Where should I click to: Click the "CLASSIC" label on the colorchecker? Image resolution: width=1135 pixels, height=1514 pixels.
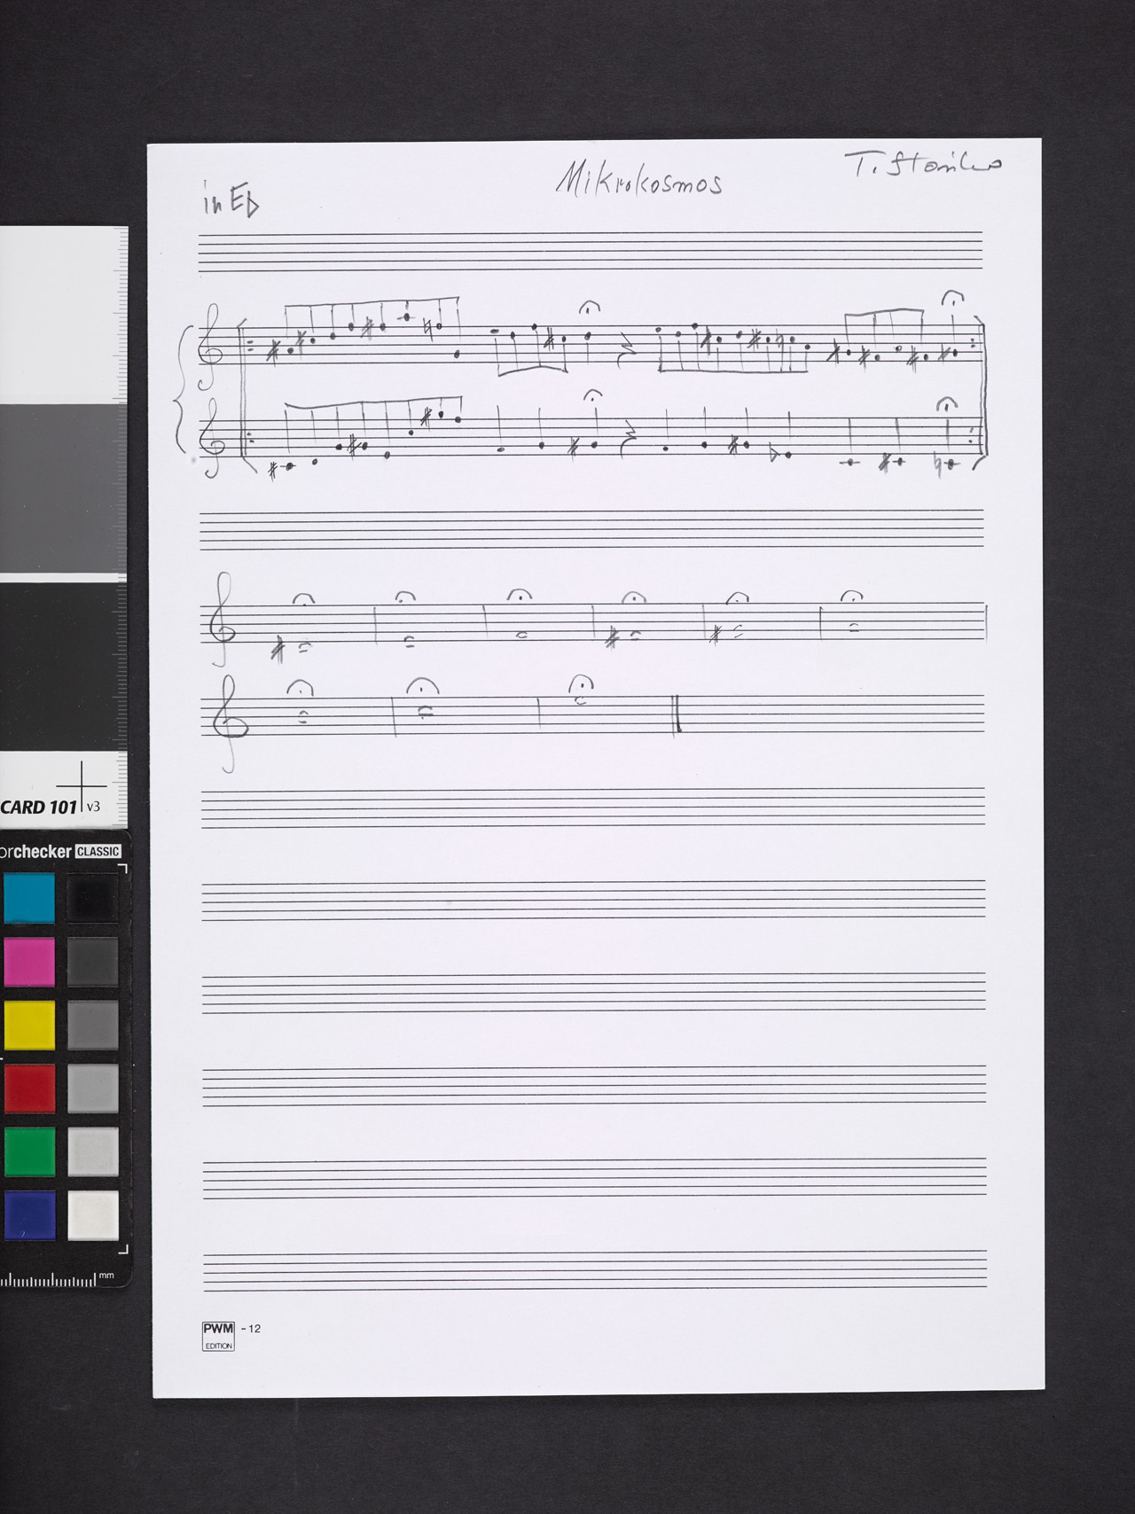(98, 851)
